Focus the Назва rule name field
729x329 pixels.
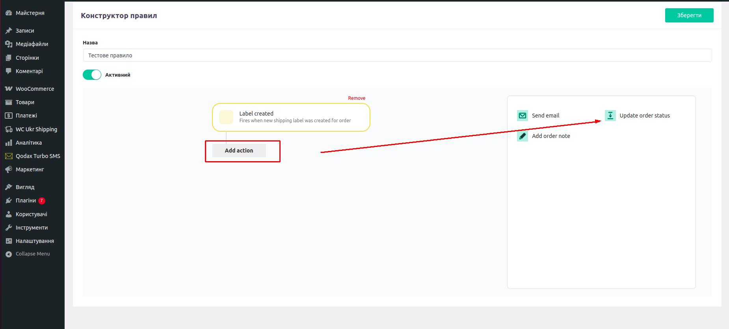(x=397, y=55)
